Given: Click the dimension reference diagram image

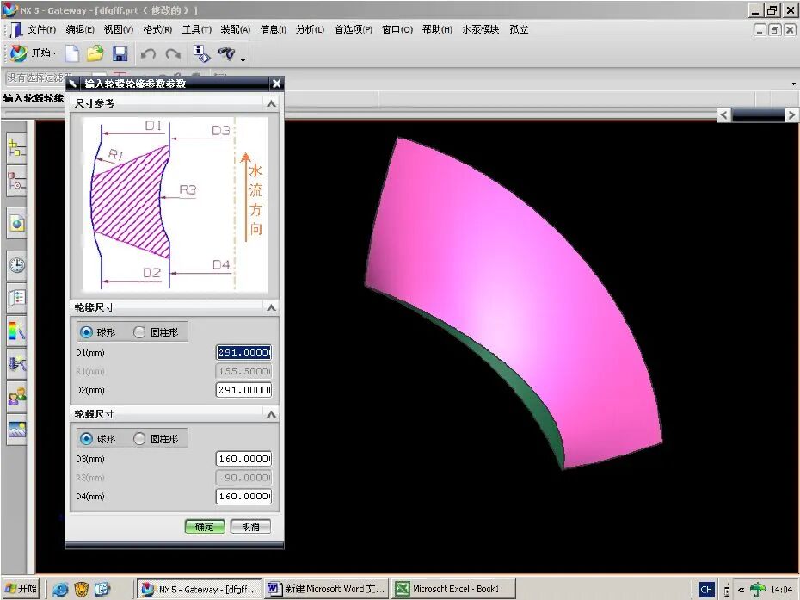Looking at the screenshot, I should click(175, 205).
